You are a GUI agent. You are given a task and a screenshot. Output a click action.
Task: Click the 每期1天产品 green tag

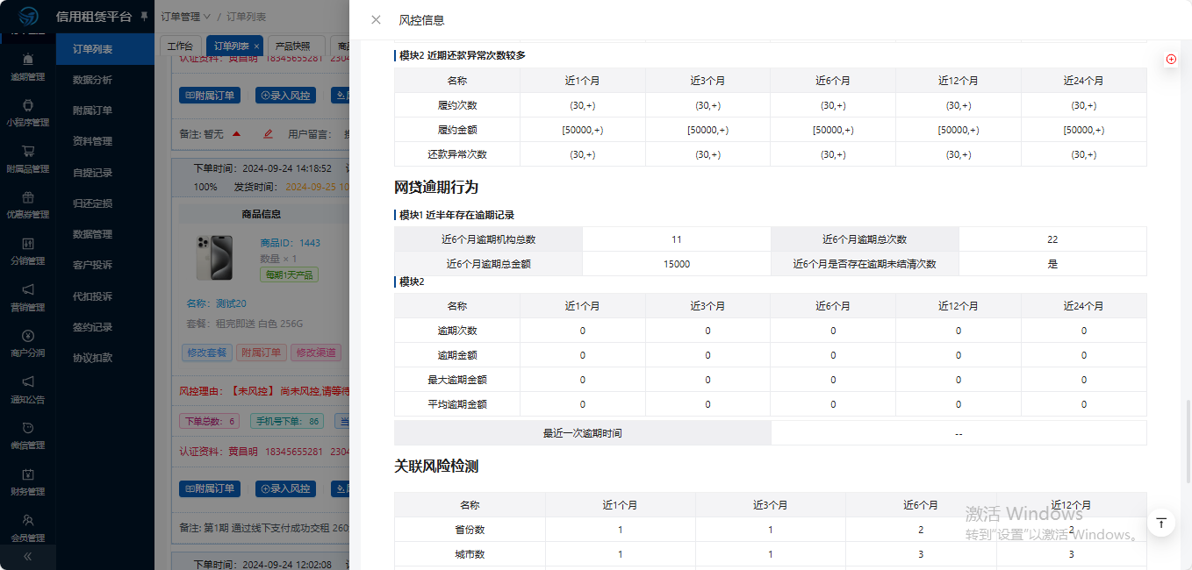[x=289, y=274]
